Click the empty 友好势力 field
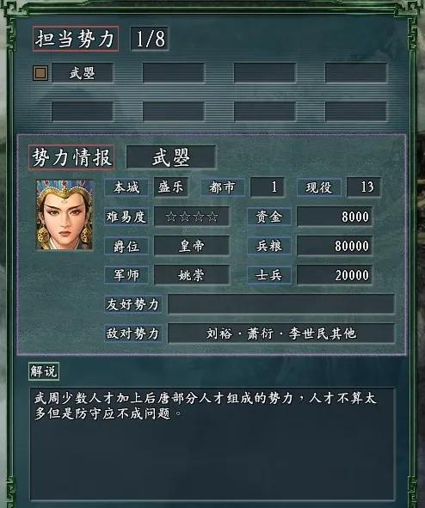425x508 pixels. (281, 304)
